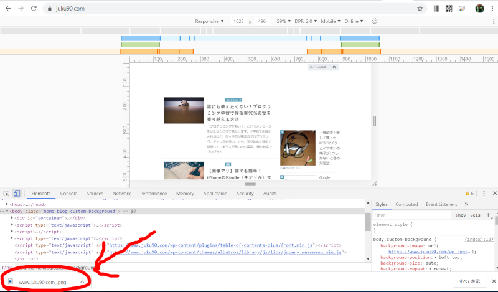498x292 pixels.
Task: Open the 59% zoom dropdown
Action: coord(283,21)
